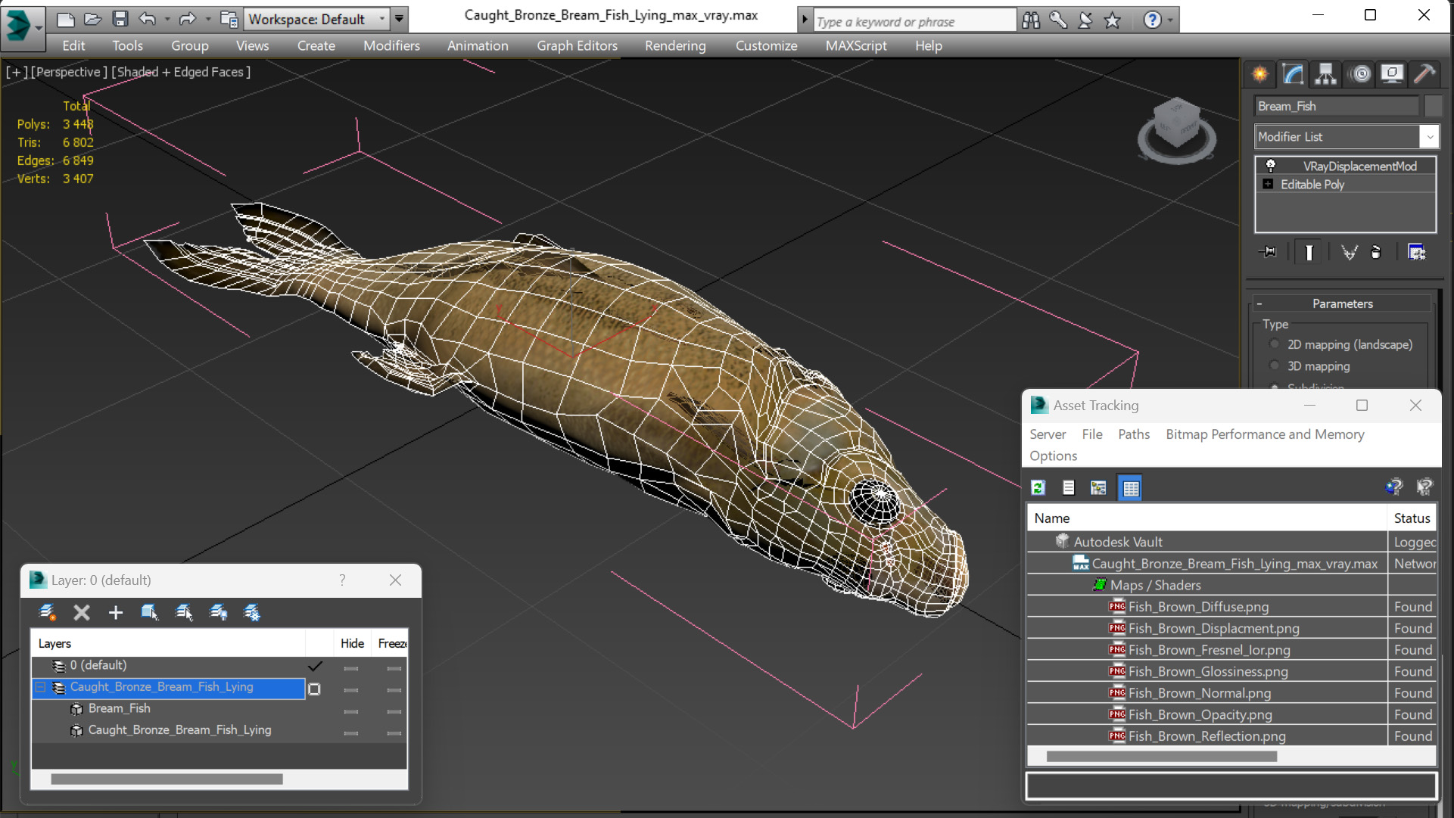Collapse the Caught_Bronze_Bream_Fish_Lying layer tree
Screen dimensions: 1454x818
41,687
